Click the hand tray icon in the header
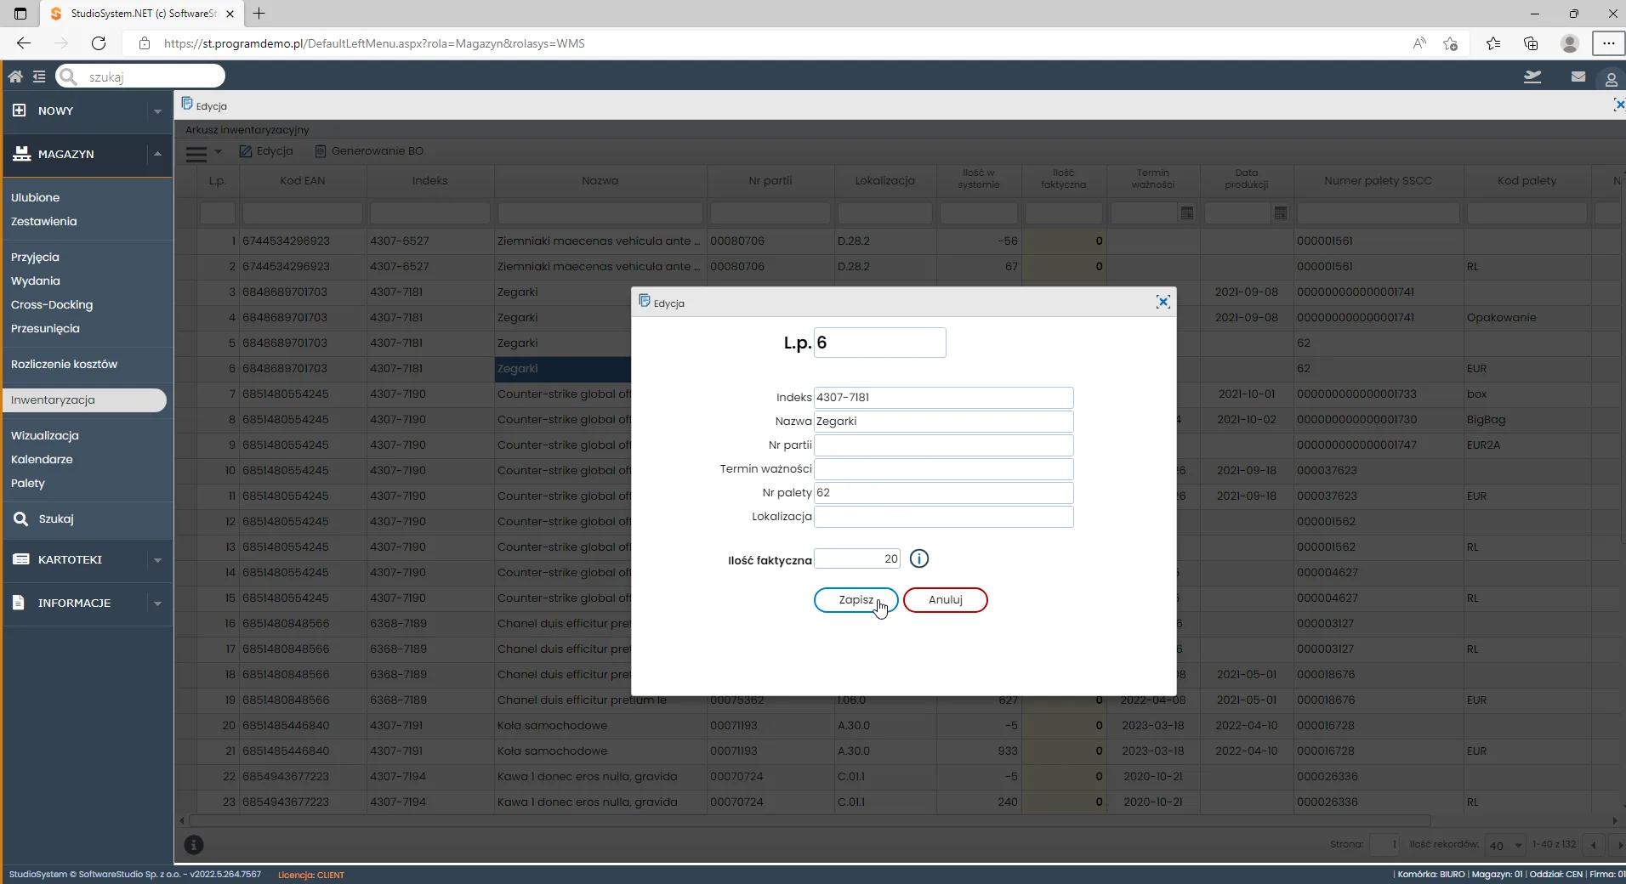 click(1532, 76)
